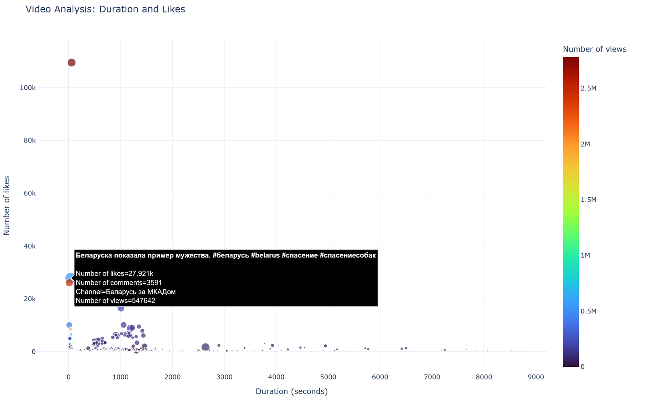This screenshot has width=656, height=400.
Task: Click the 'Video Analysis: Duration and Likes' chart title
Action: pos(105,9)
